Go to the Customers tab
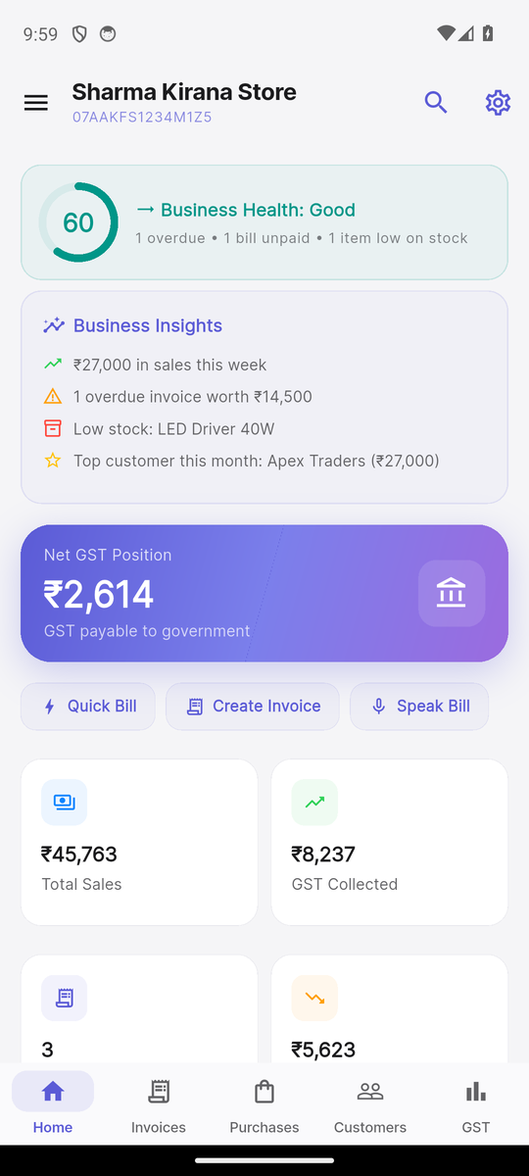The image size is (529, 1176). (370, 1104)
